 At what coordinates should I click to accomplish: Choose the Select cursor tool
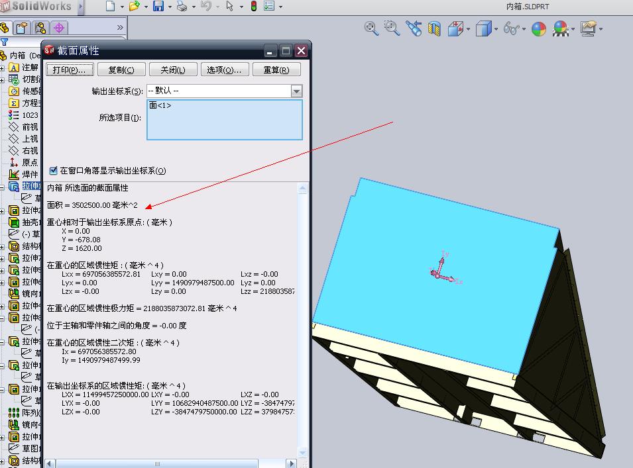pyautogui.click(x=230, y=6)
